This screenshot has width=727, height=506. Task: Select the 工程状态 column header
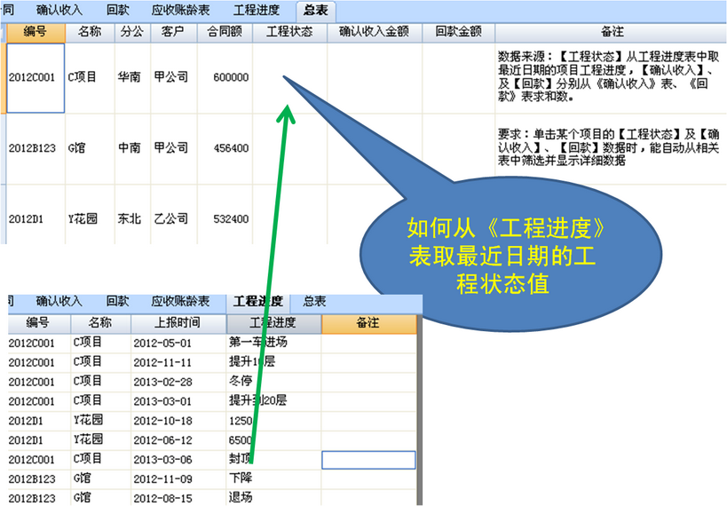(x=289, y=32)
